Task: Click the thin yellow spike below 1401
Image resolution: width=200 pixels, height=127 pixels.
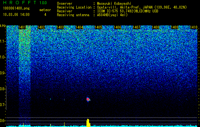Action: click(23, 124)
